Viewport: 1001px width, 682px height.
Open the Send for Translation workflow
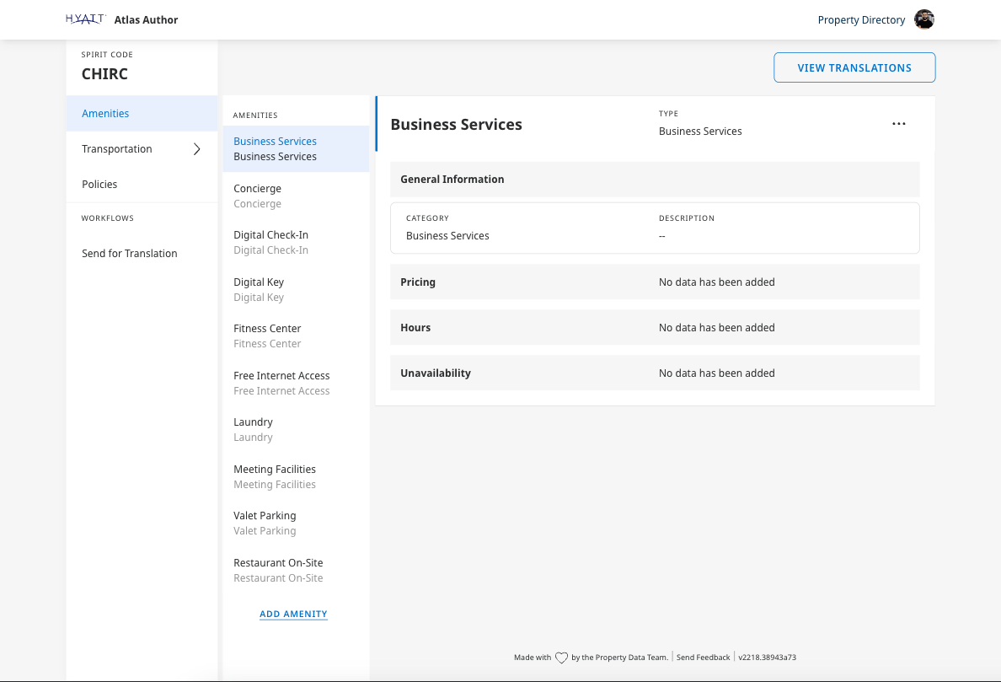[x=142, y=254]
